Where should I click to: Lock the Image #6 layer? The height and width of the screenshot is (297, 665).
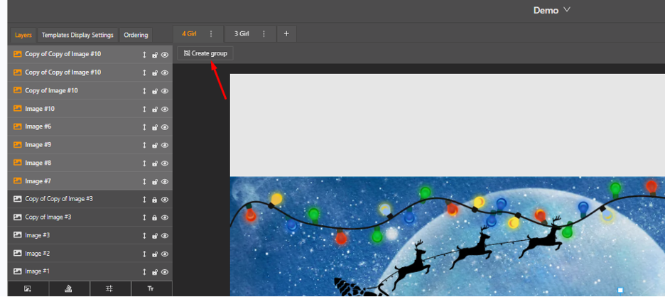[155, 127]
